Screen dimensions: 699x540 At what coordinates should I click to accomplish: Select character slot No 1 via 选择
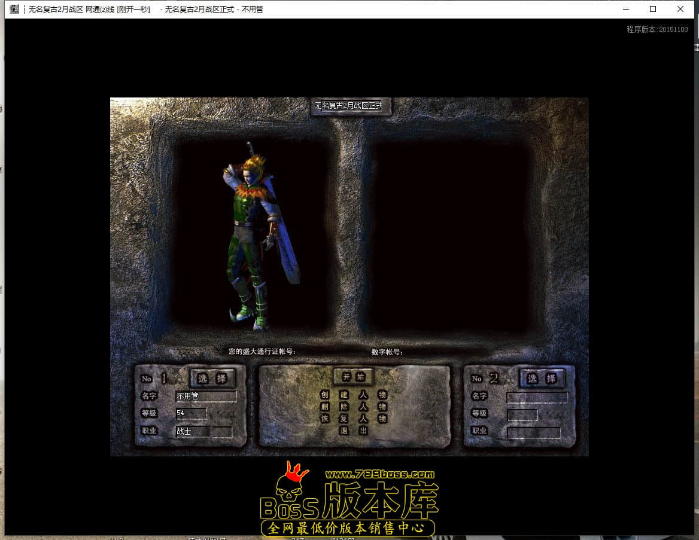[x=212, y=379]
